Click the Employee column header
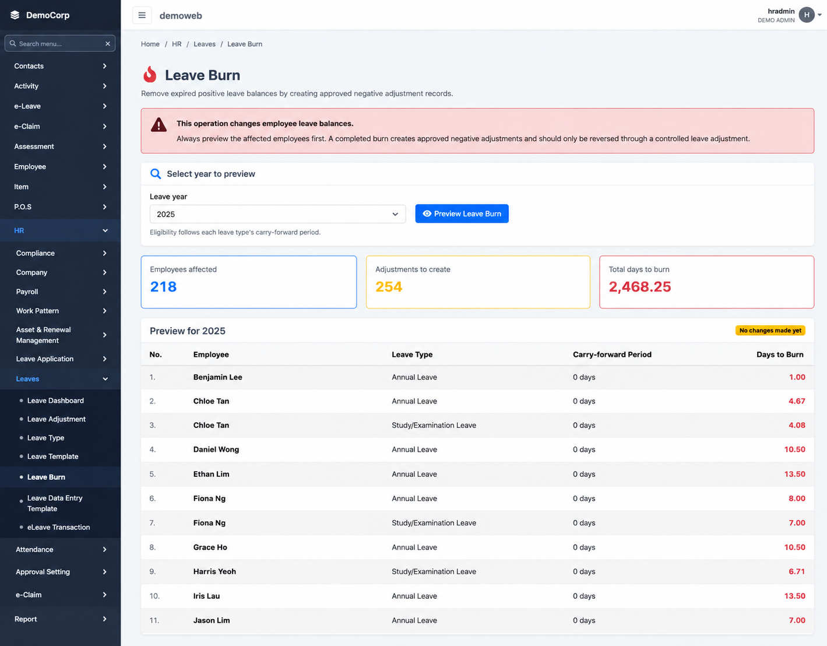Viewport: 827px width, 646px height. pyautogui.click(x=211, y=354)
